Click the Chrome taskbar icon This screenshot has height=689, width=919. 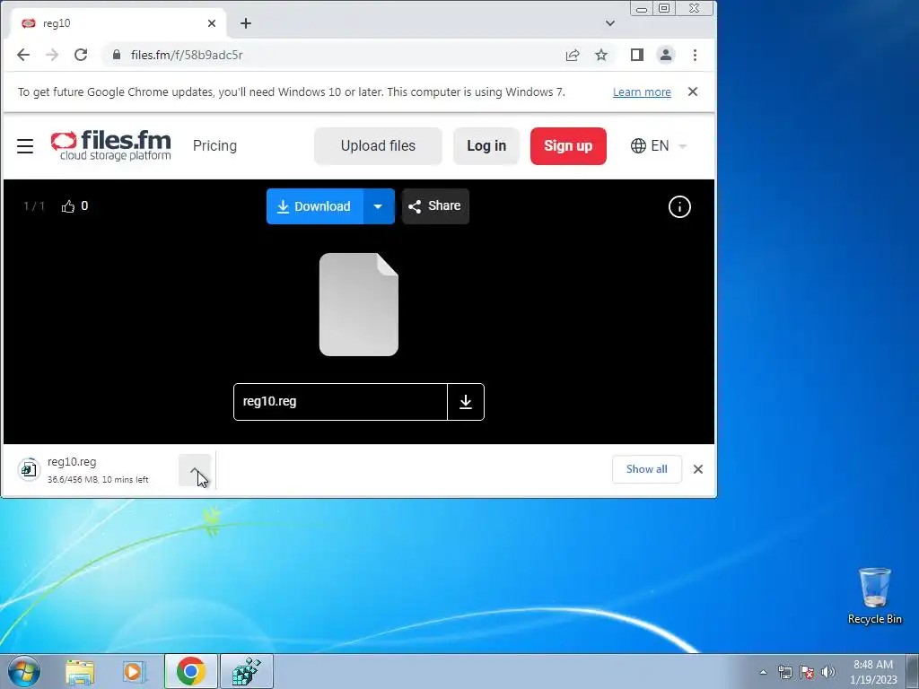[191, 671]
